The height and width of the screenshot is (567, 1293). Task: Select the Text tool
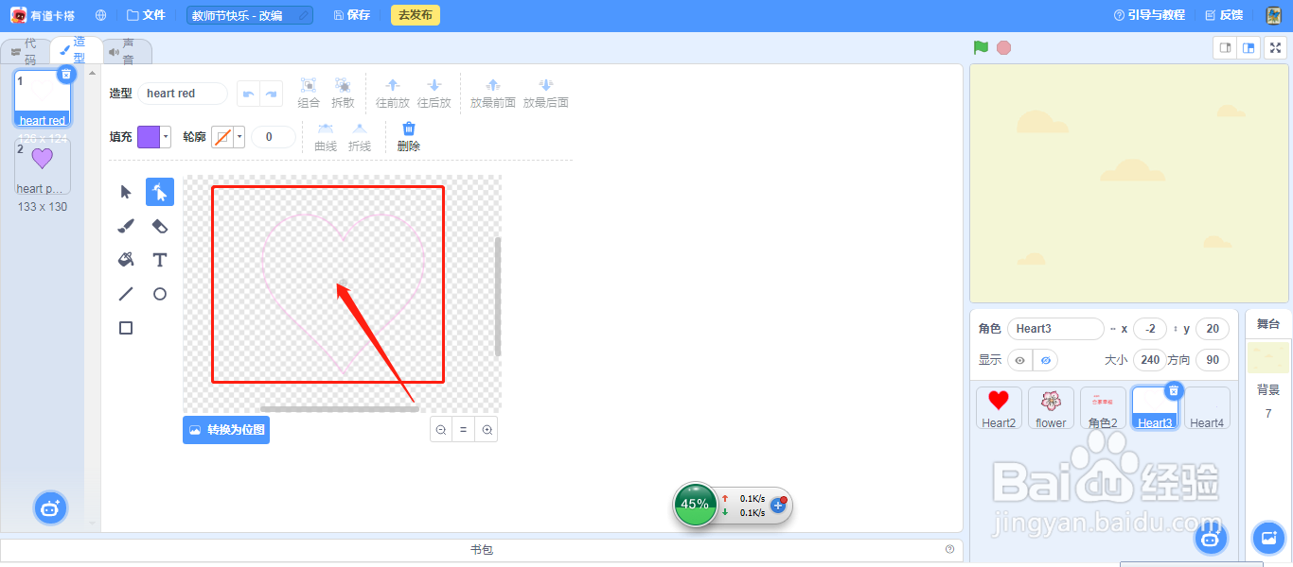159,260
